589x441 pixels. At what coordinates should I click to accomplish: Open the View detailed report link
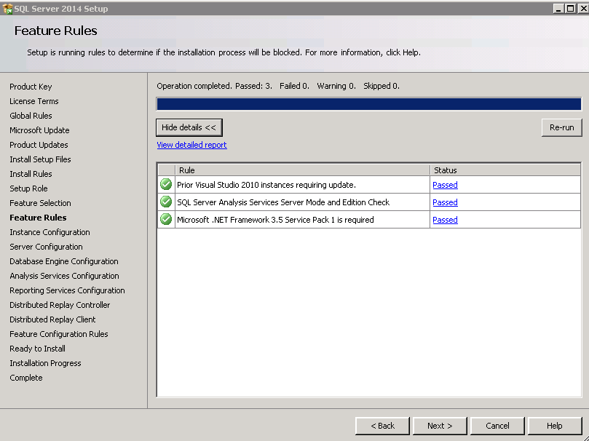click(x=191, y=145)
